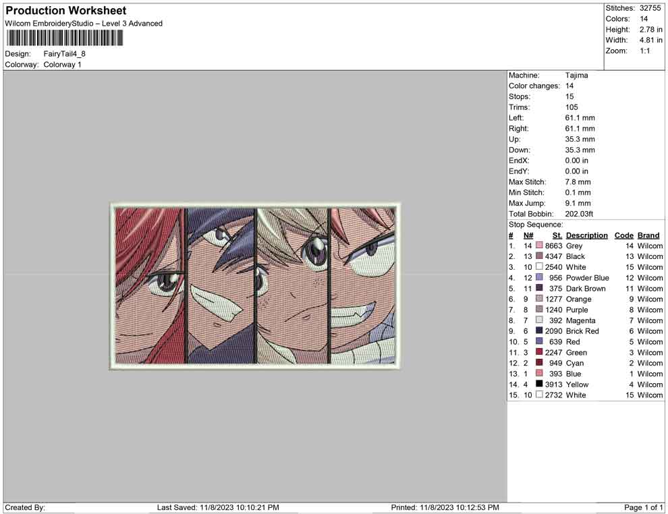Click the '#' column header

511,235
